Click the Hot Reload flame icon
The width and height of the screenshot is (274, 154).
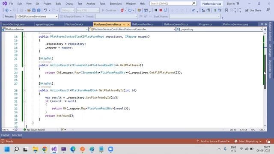(x=122, y=10)
